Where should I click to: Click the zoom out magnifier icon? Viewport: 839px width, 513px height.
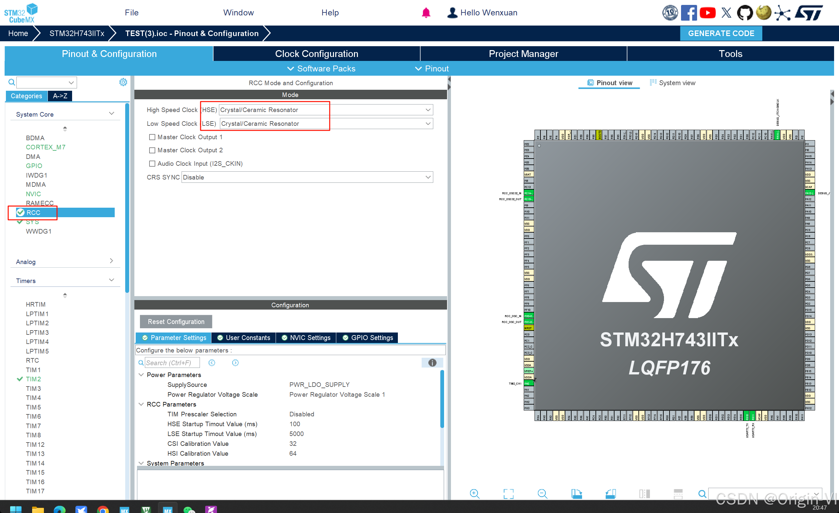coord(542,493)
